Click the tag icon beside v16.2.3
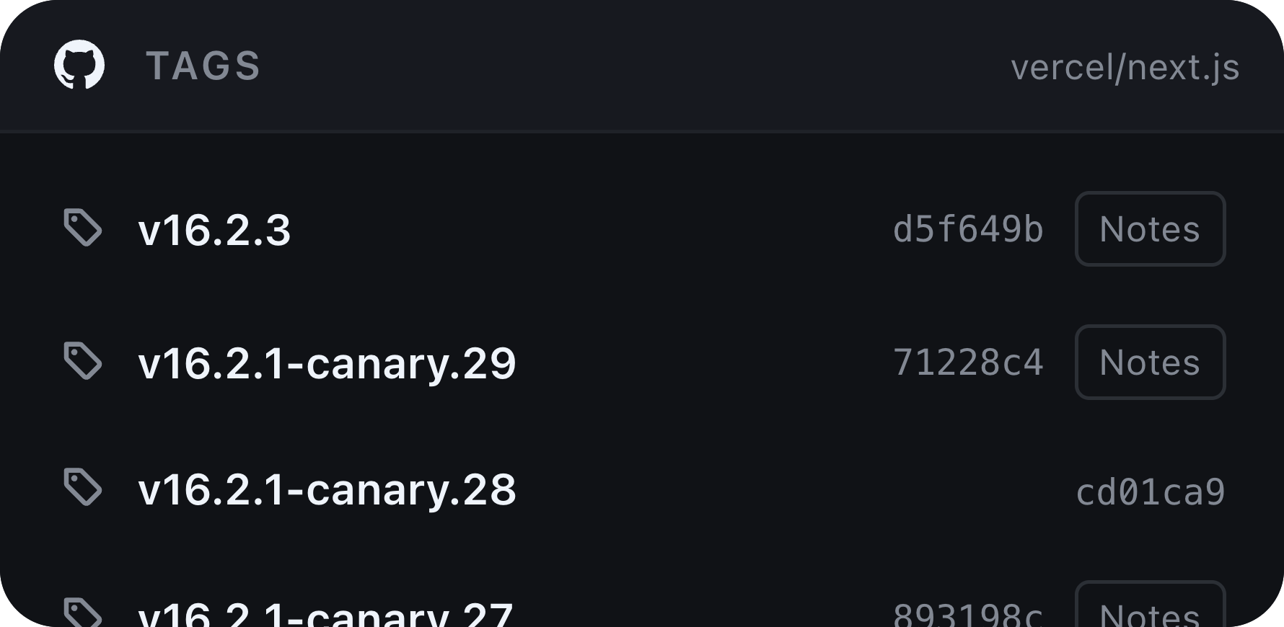This screenshot has height=627, width=1284. tap(82, 228)
